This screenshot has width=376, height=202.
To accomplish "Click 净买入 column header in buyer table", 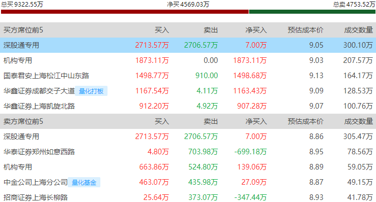I will [256, 30].
